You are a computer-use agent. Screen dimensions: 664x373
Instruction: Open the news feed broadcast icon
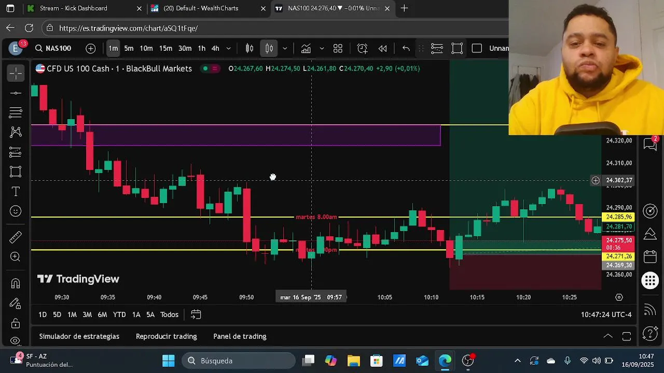click(x=650, y=310)
